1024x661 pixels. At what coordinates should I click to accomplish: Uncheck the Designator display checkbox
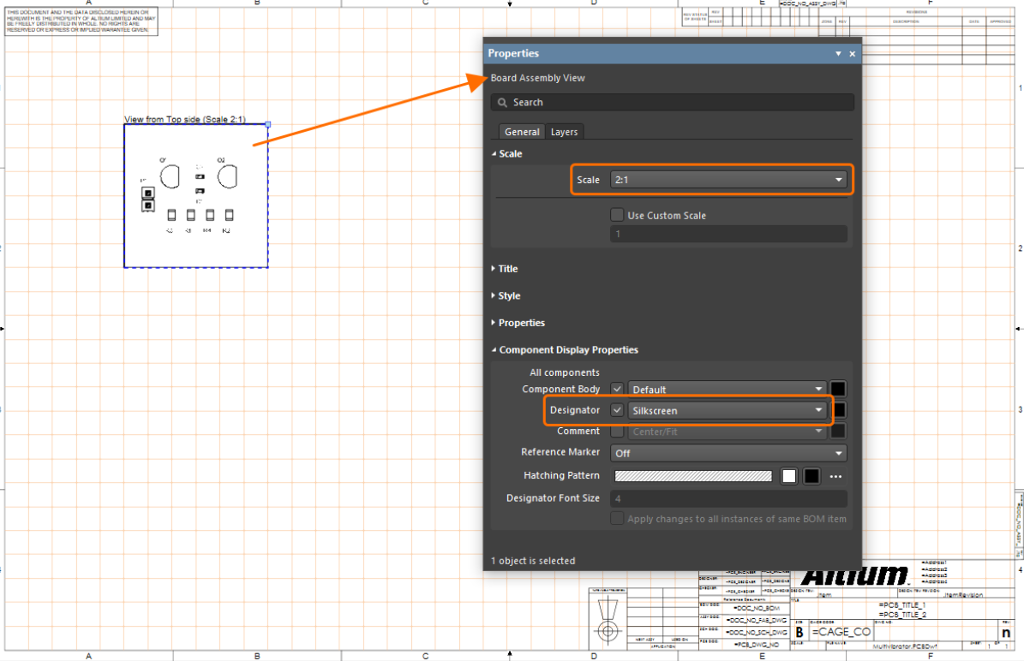tap(617, 410)
